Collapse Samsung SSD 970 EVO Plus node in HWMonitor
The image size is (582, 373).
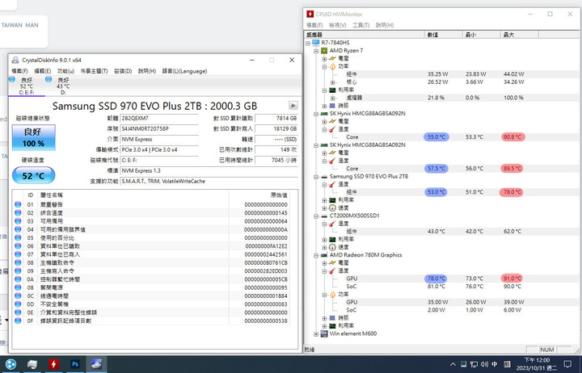click(x=316, y=177)
